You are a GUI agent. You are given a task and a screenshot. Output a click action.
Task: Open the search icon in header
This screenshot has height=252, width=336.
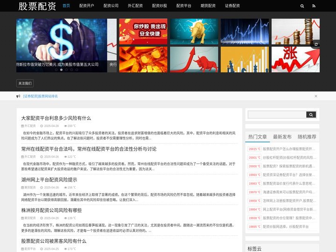(302, 6)
